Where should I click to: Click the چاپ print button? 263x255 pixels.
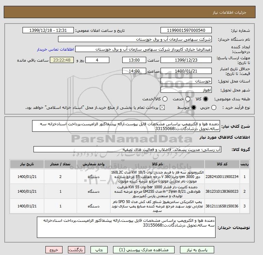coord(99,250)
